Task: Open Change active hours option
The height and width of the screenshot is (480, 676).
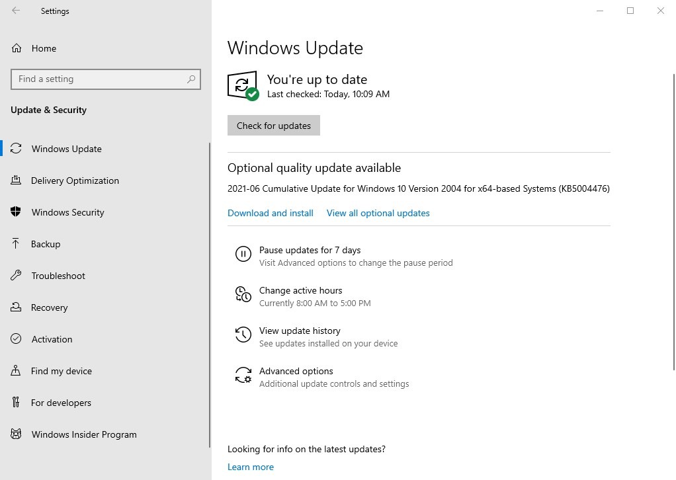Action: pyautogui.click(x=303, y=296)
